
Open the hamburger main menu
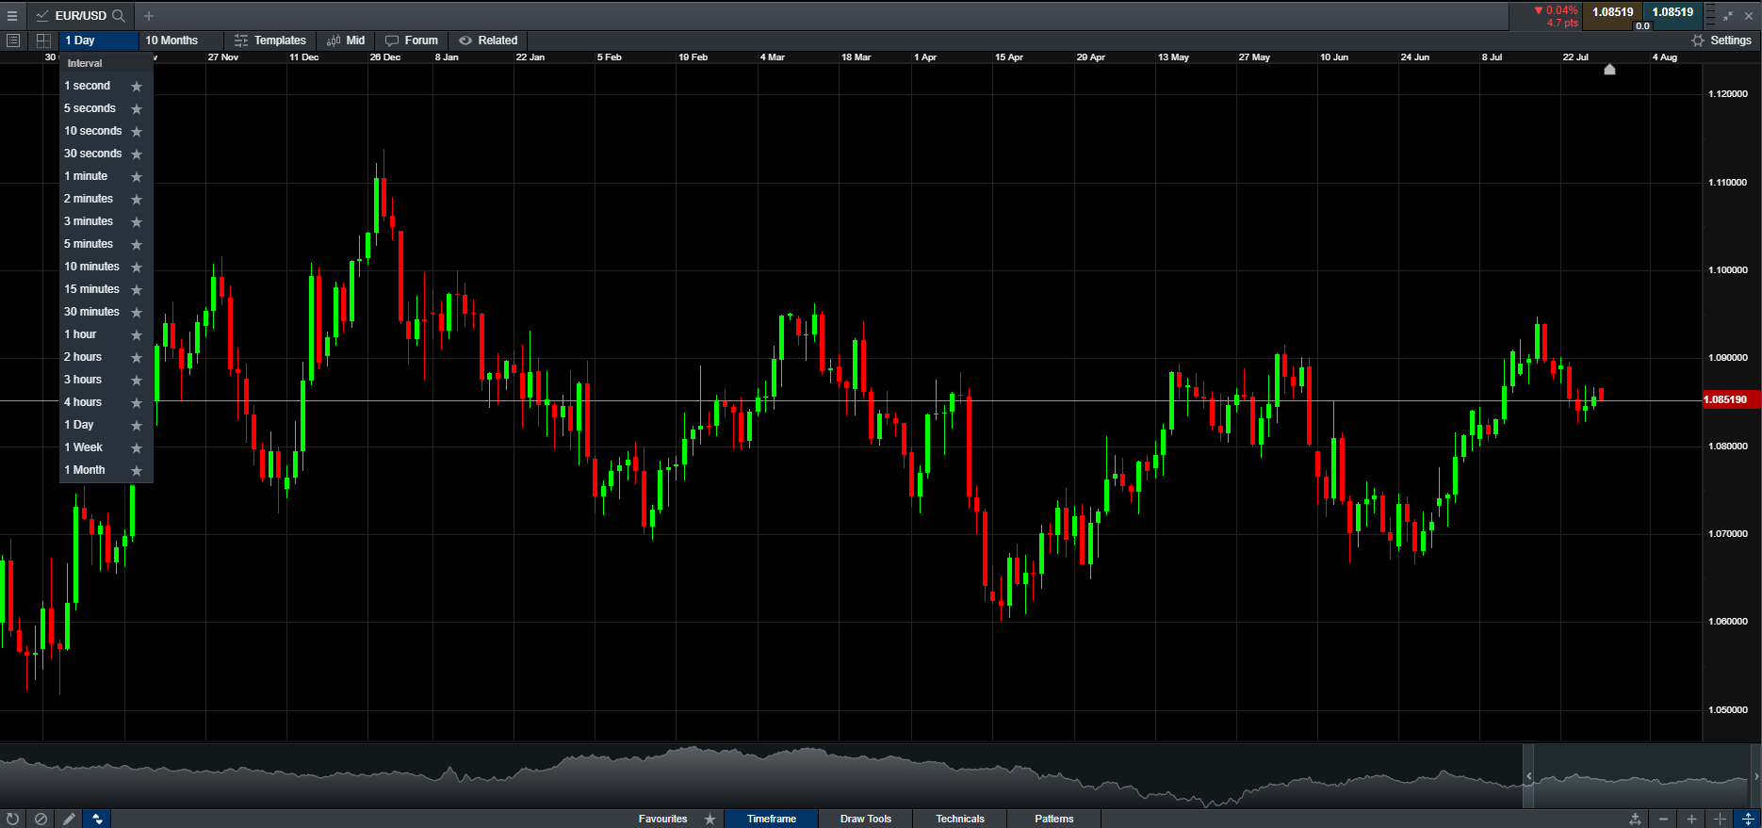(x=12, y=15)
